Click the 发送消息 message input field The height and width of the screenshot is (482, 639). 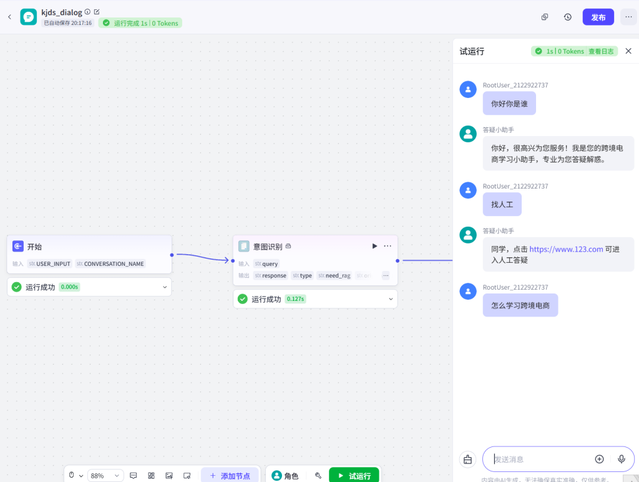[540, 459]
